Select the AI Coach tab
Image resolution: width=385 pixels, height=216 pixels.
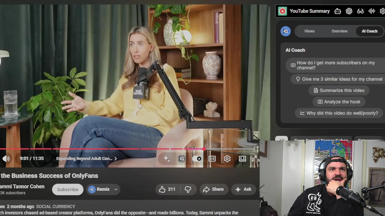[369, 31]
